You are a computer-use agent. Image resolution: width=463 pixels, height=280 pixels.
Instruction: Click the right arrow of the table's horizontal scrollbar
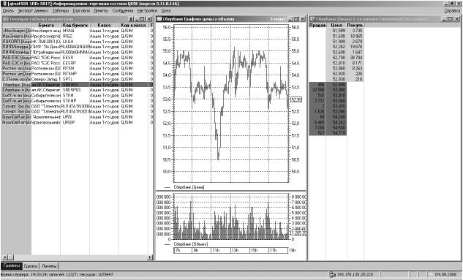150,257
